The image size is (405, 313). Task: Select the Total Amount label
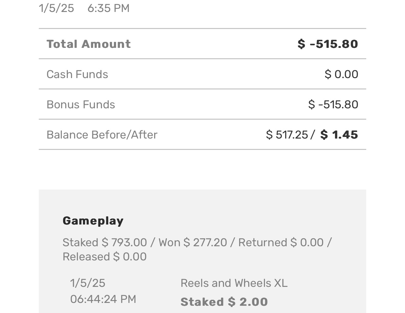coord(88,44)
